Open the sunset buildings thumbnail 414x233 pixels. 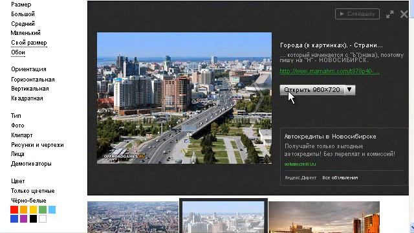click(324, 217)
